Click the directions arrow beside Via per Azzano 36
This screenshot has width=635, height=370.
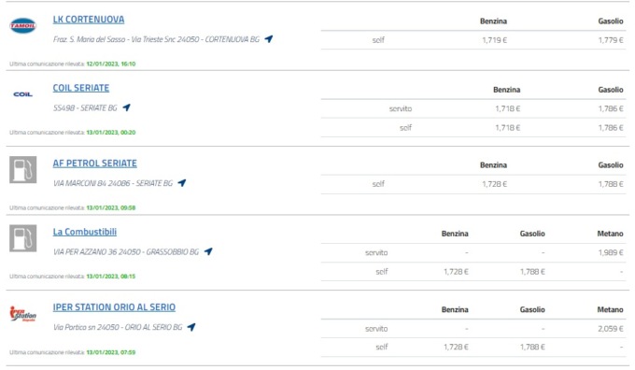pyautogui.click(x=208, y=251)
